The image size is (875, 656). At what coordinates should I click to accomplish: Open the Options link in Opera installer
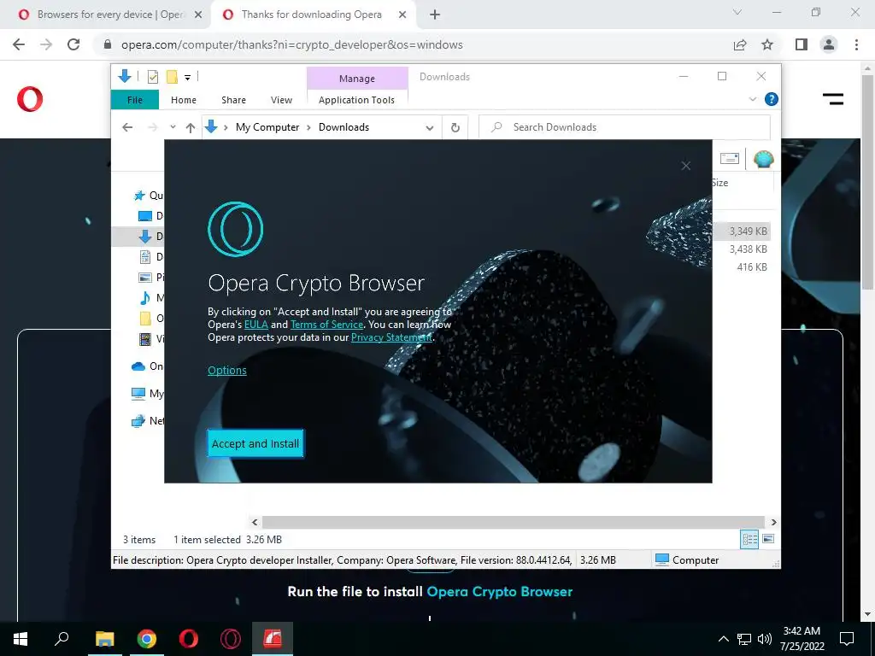click(227, 371)
